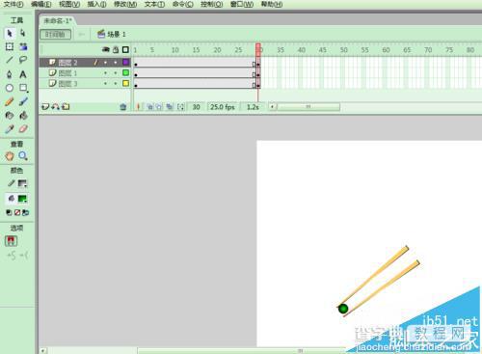Open the 窗口(W) menu
Image resolution: width=482 pixels, height=354 pixels.
coord(242,4)
